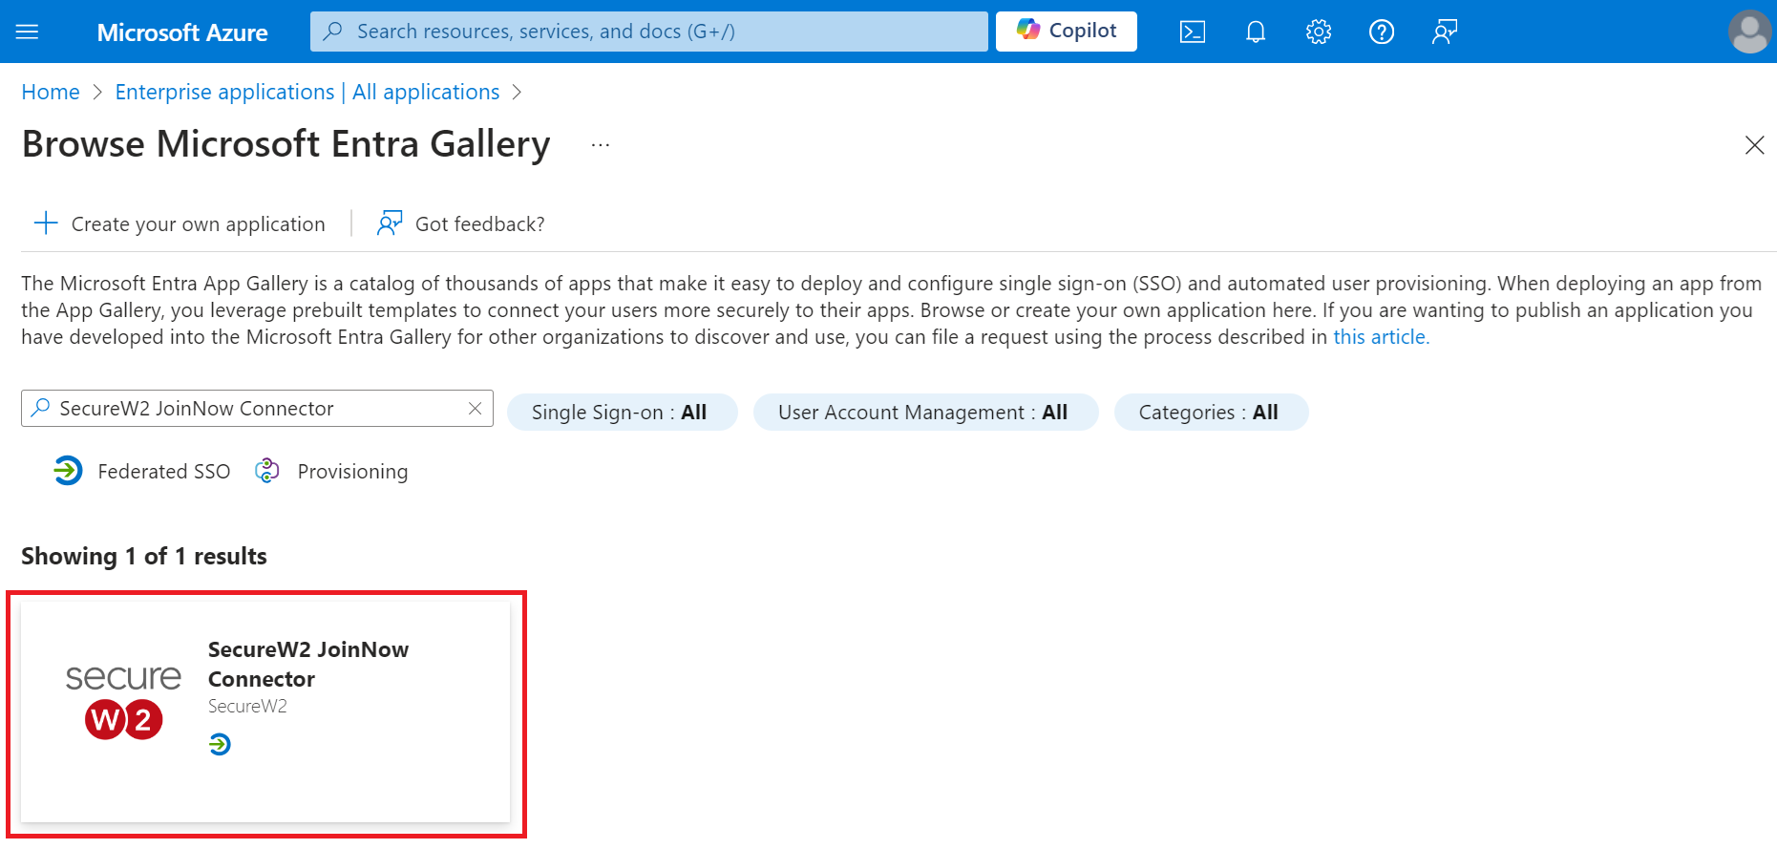Viewport: 1777px width, 849px height.
Task: Launch Cloud Shell from the top bar
Action: pos(1193,32)
